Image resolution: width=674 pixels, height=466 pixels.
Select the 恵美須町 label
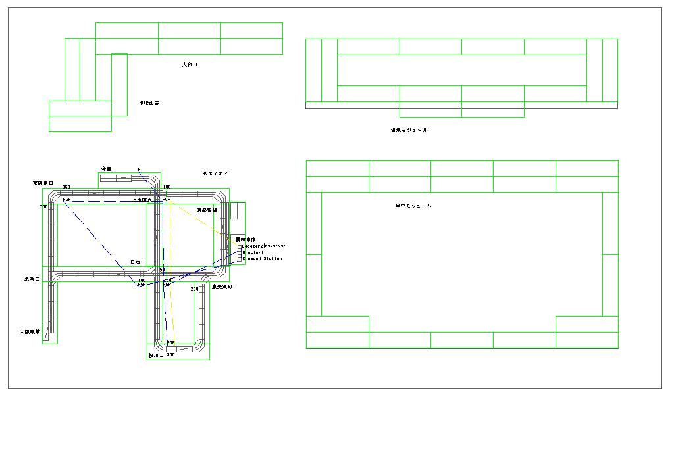(222, 286)
